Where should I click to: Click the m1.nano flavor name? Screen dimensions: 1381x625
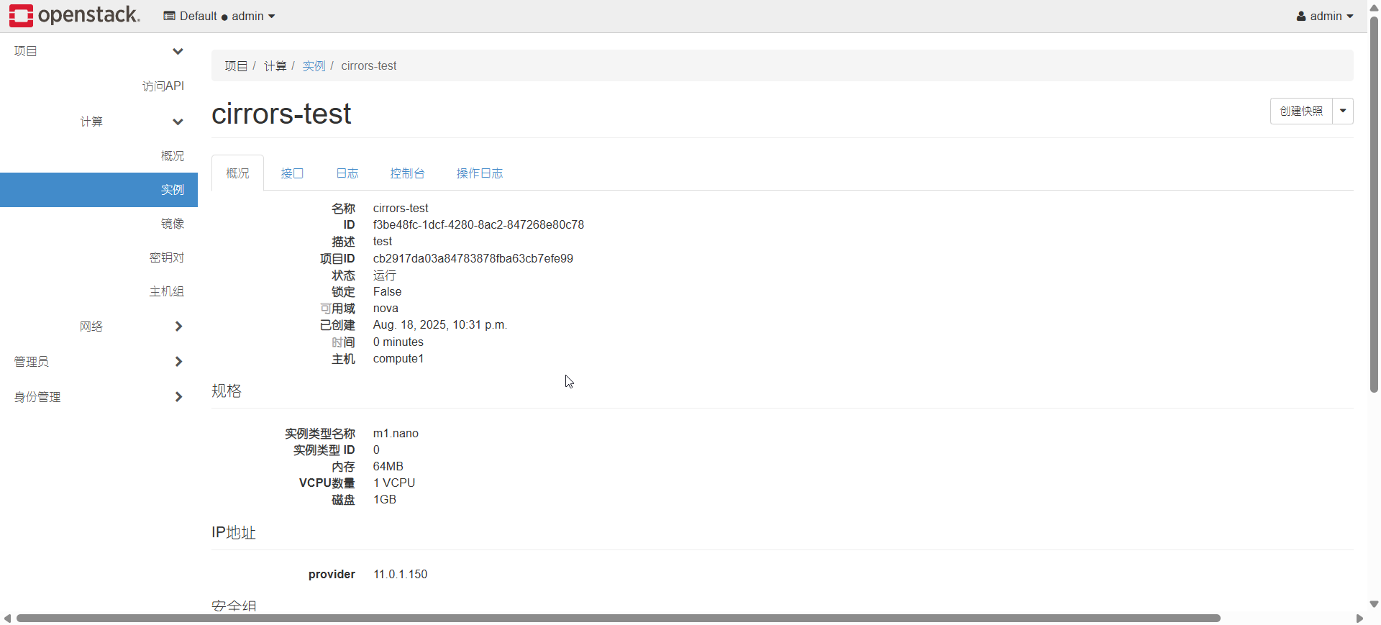click(396, 434)
